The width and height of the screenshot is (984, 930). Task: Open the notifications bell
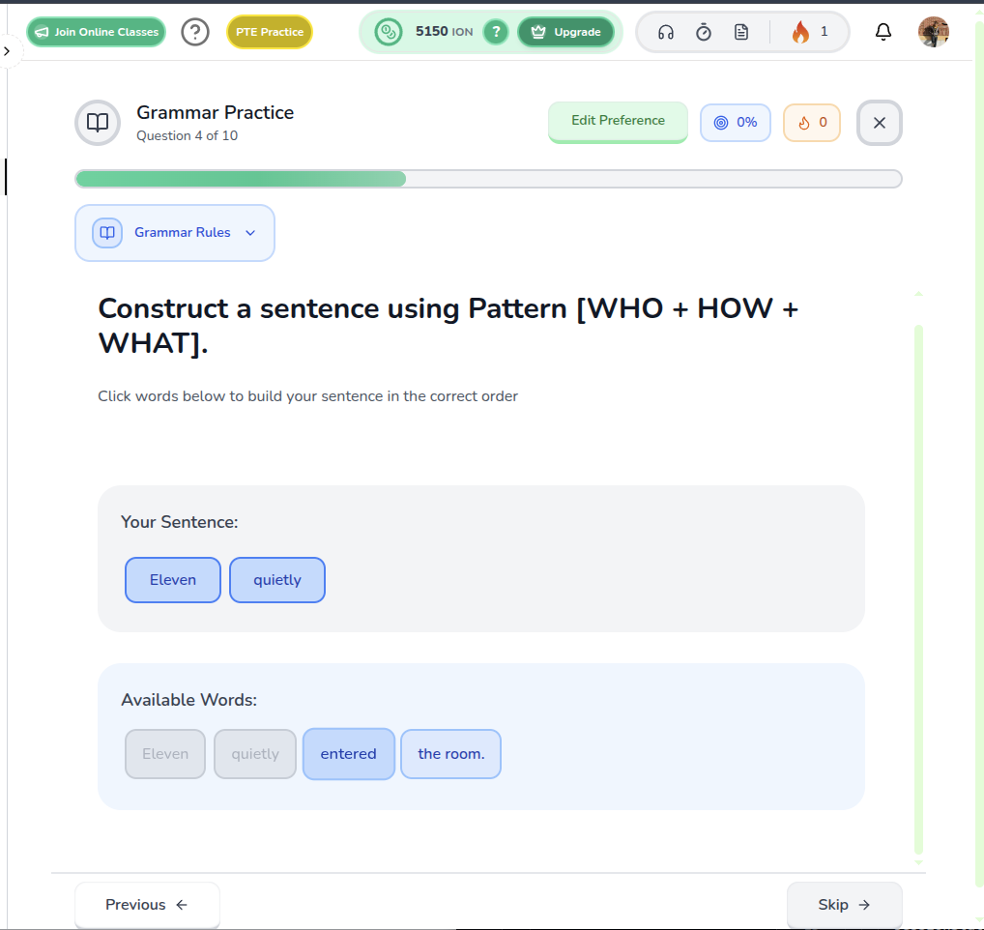883,32
